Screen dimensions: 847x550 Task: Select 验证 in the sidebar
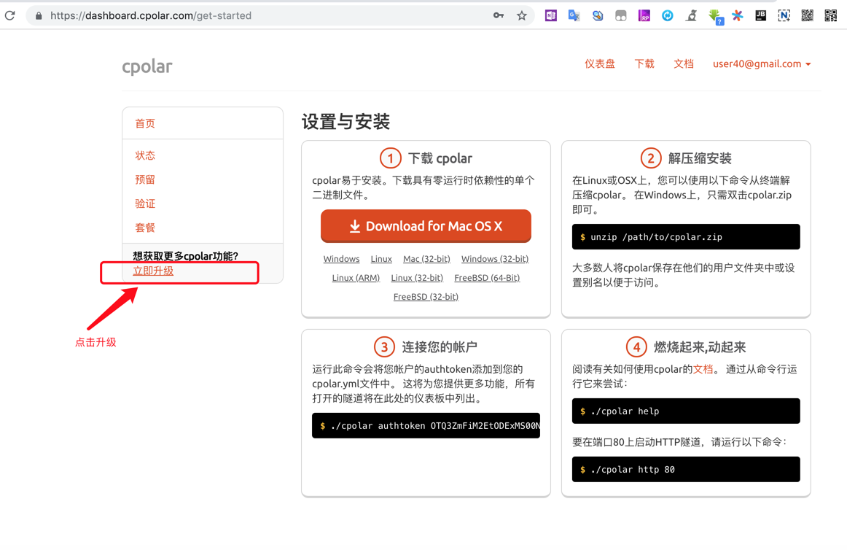coord(145,204)
